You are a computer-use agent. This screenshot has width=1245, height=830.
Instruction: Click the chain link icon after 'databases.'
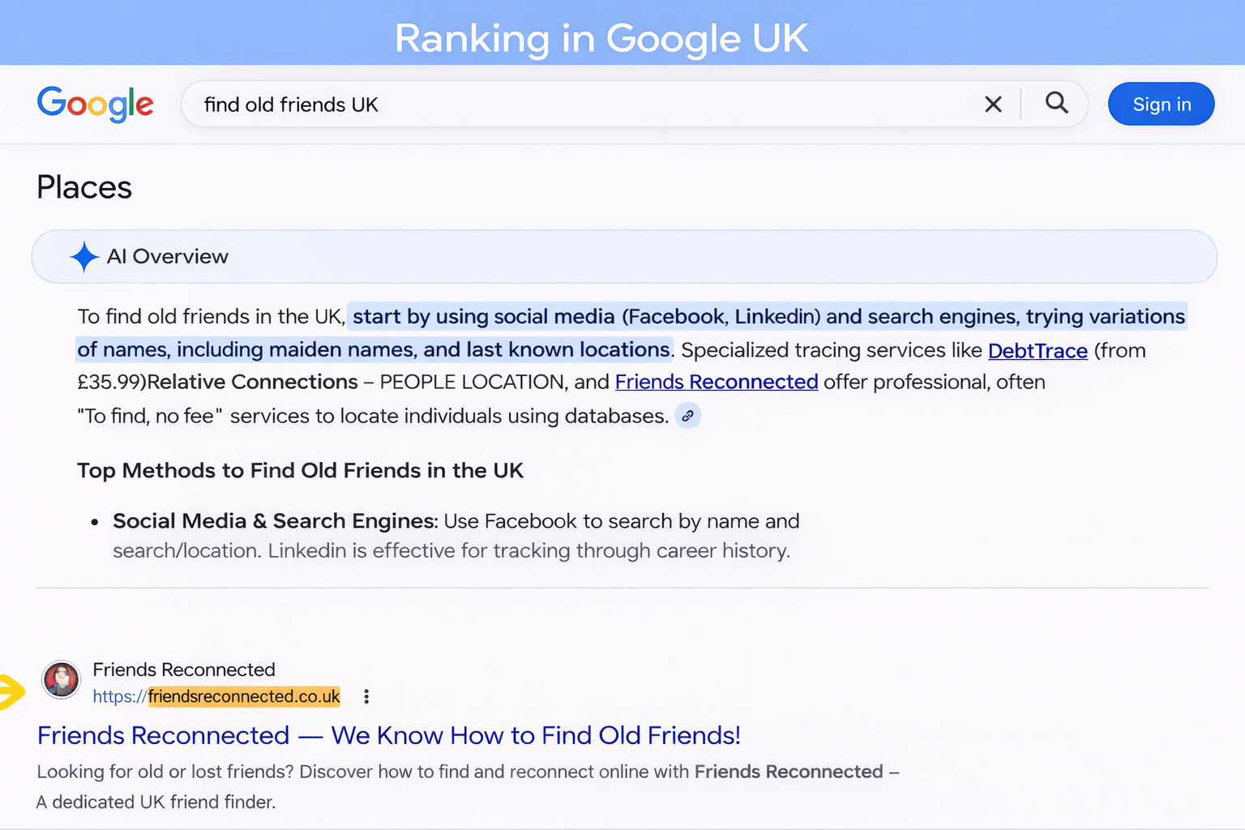pos(687,416)
